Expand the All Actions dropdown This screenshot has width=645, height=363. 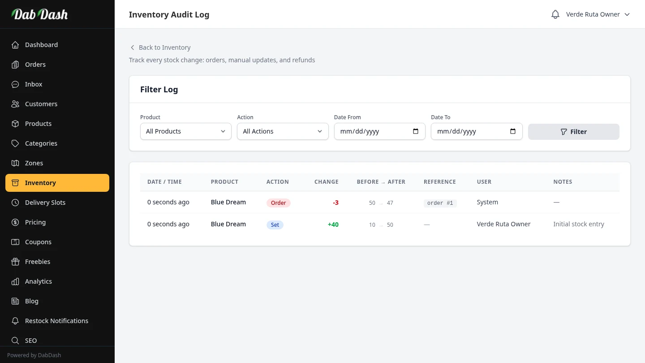tap(282, 131)
